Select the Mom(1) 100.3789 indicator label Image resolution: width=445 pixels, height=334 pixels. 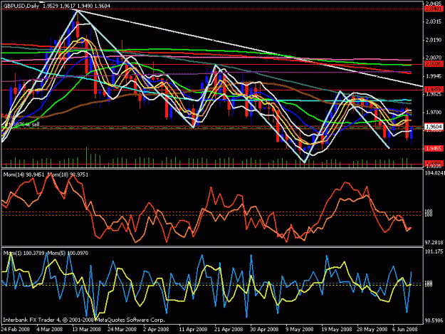tap(23, 253)
